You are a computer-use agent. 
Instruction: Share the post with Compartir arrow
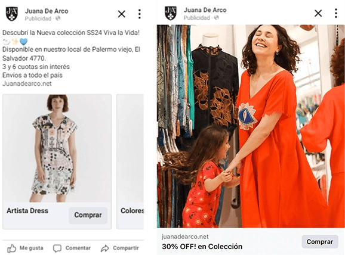coord(105,248)
